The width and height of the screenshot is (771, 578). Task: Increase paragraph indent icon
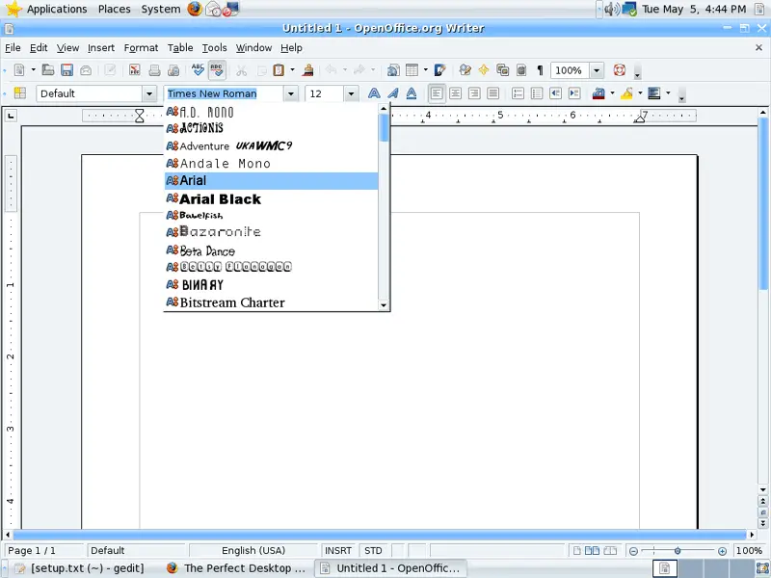574,93
